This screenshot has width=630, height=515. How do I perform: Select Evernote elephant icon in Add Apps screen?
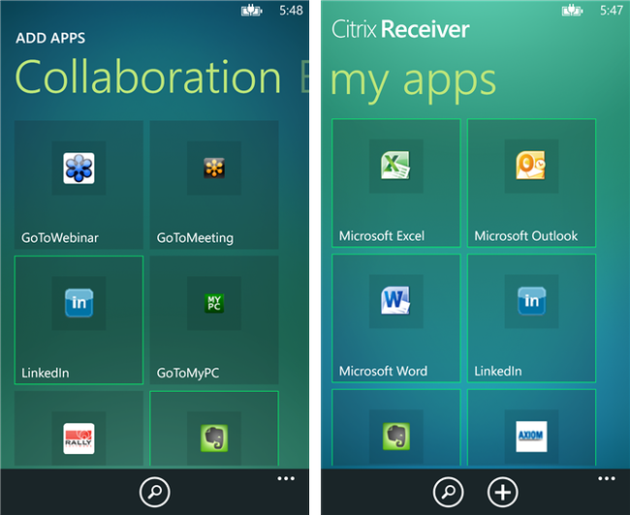214,439
